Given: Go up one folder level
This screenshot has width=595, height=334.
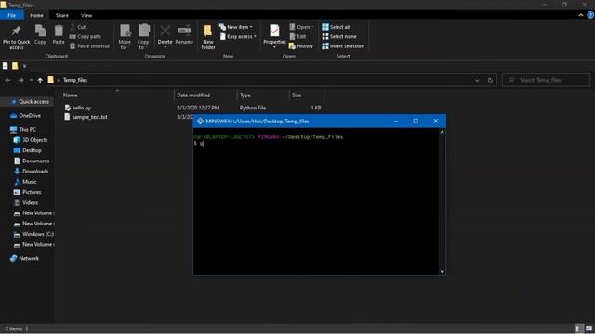Looking at the screenshot, I should point(40,80).
